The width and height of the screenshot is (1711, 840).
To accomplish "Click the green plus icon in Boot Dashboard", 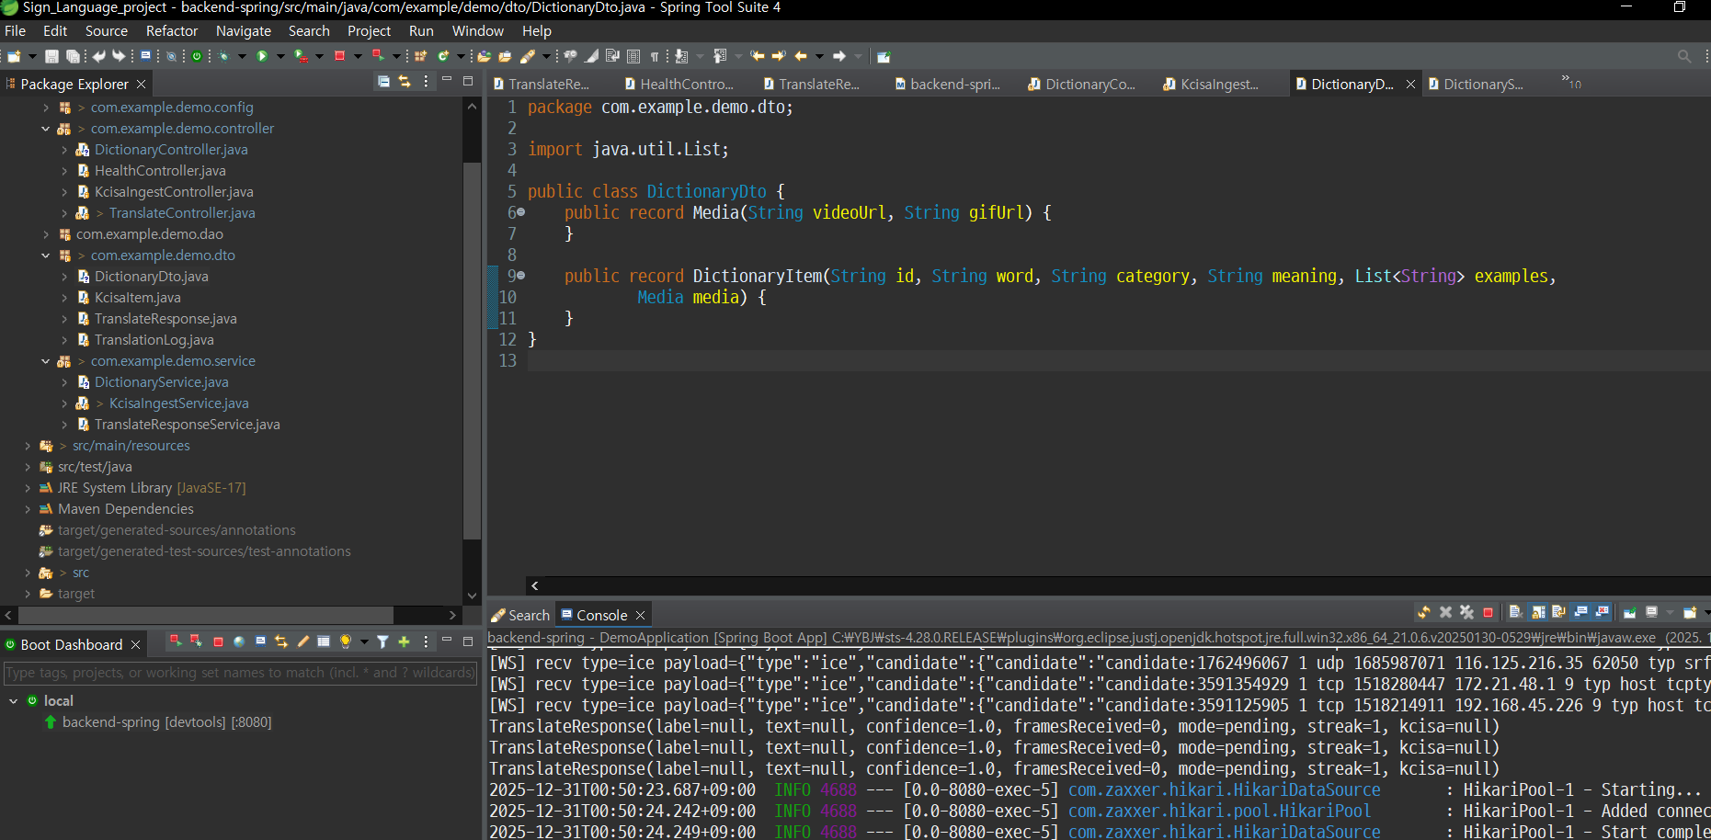I will (404, 641).
